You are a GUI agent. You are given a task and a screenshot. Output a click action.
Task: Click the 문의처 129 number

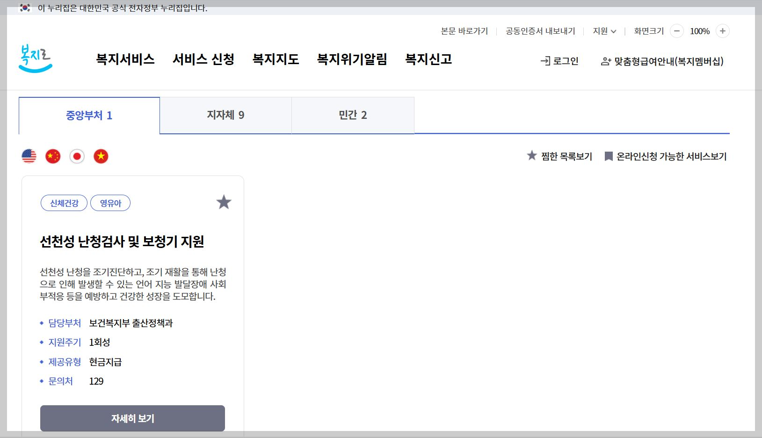pos(96,381)
